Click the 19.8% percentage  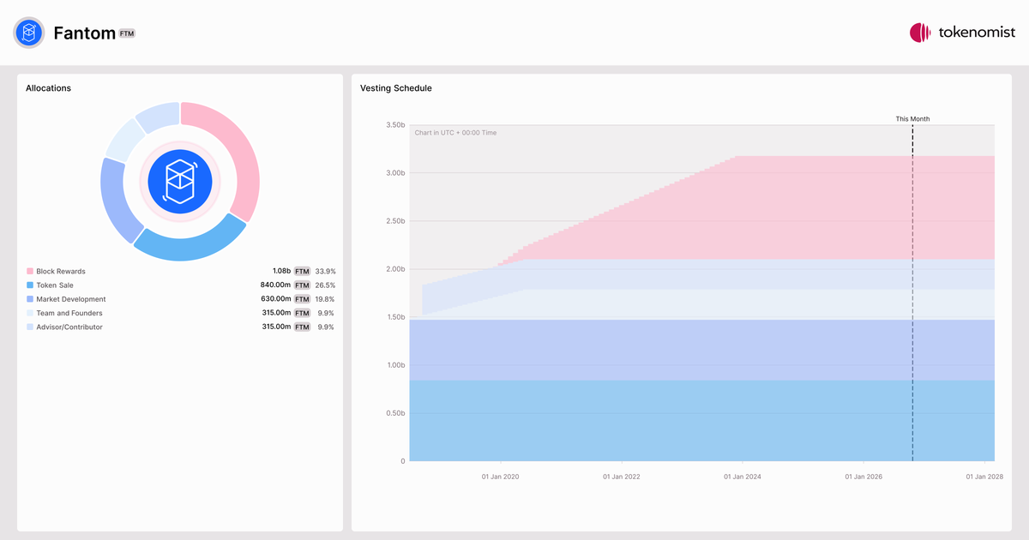tap(325, 299)
